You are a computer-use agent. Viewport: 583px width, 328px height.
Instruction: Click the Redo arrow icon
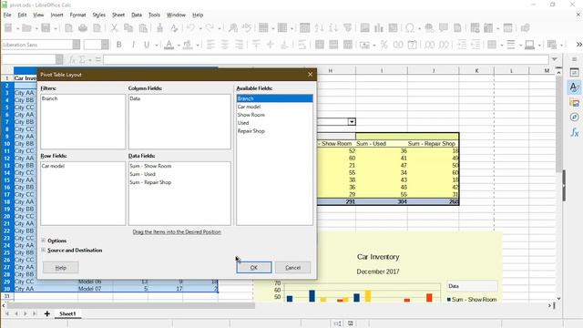pos(210,28)
